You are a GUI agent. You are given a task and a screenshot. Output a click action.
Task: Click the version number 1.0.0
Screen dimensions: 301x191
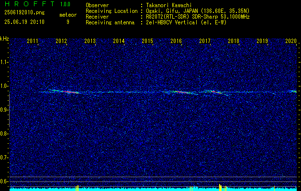coord(65,4)
